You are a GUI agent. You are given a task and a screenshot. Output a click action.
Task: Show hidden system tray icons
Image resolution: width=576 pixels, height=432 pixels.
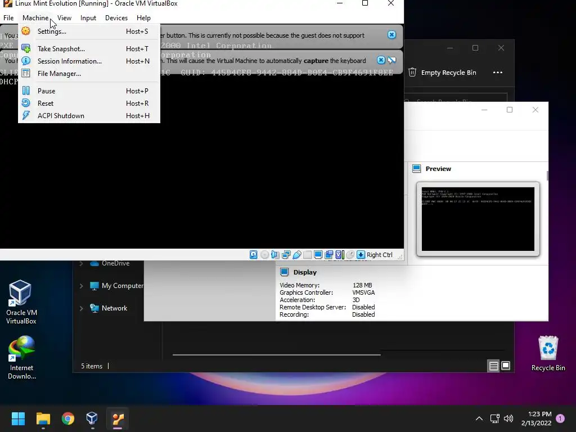click(x=479, y=418)
